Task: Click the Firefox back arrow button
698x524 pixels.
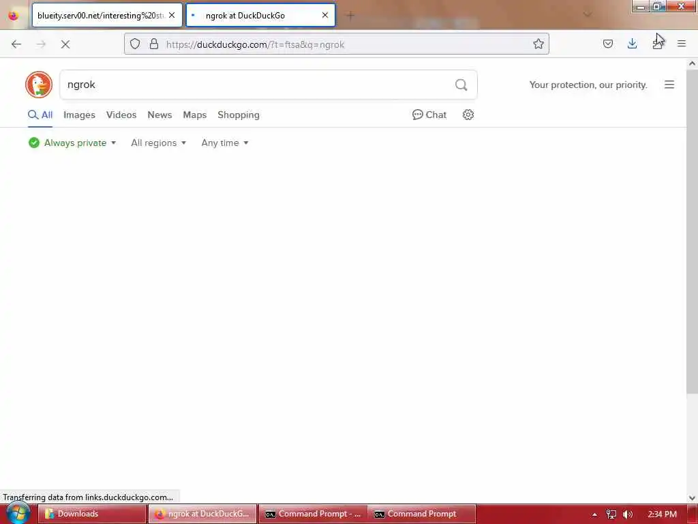Action: point(16,44)
